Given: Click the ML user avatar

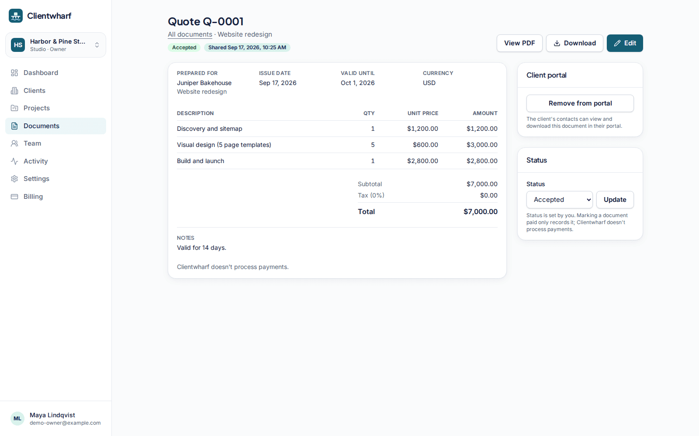Looking at the screenshot, I should click(x=17, y=419).
